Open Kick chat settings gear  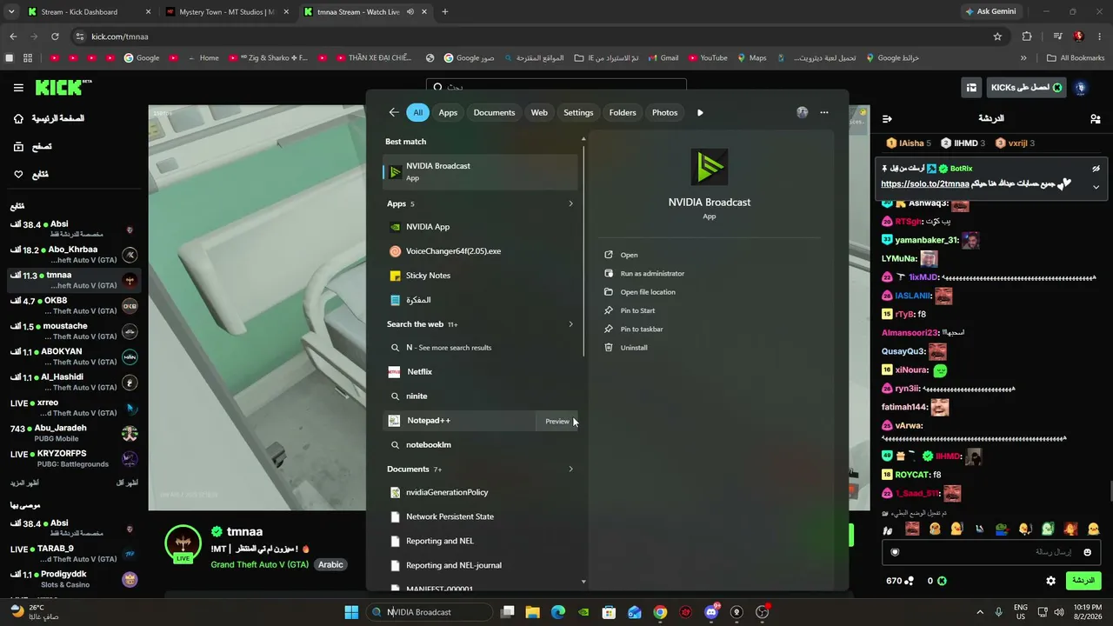pyautogui.click(x=1050, y=581)
